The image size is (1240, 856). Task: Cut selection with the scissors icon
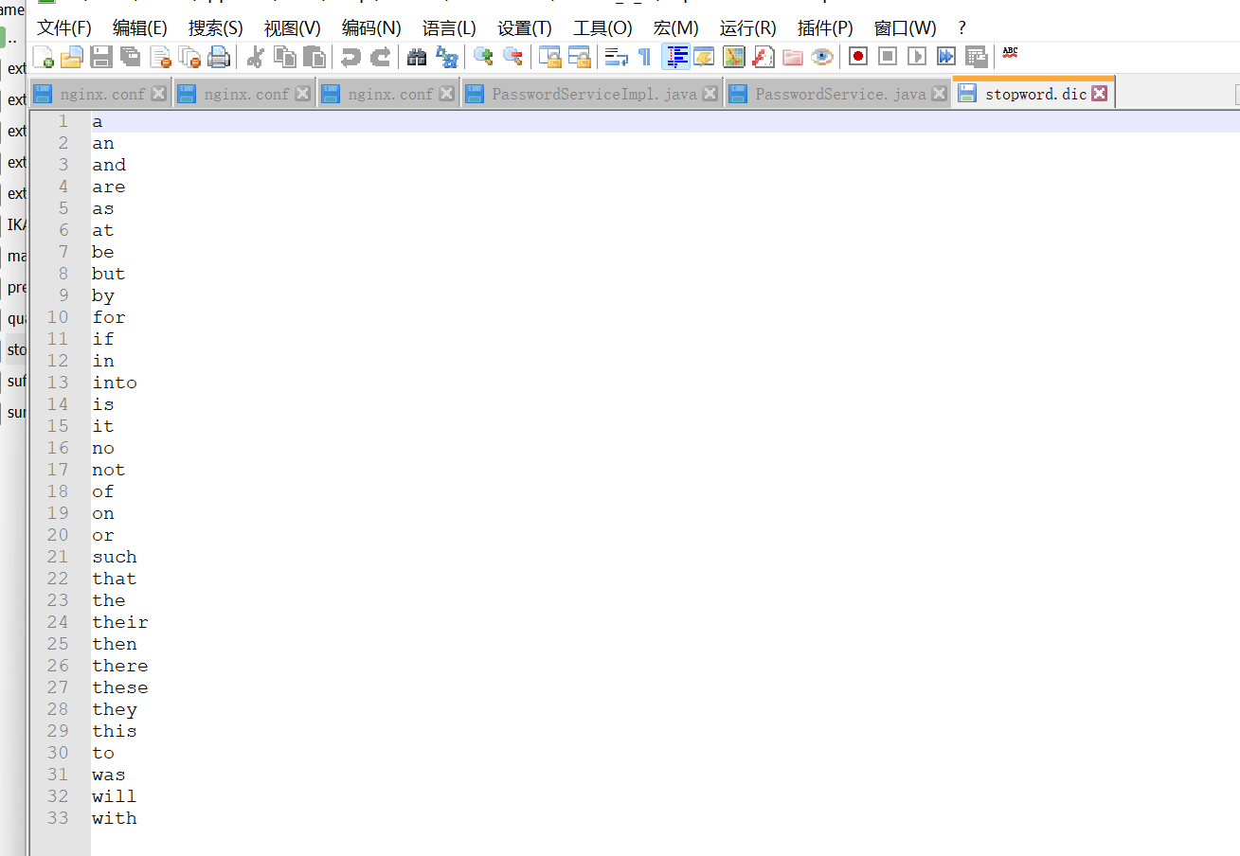[255, 57]
